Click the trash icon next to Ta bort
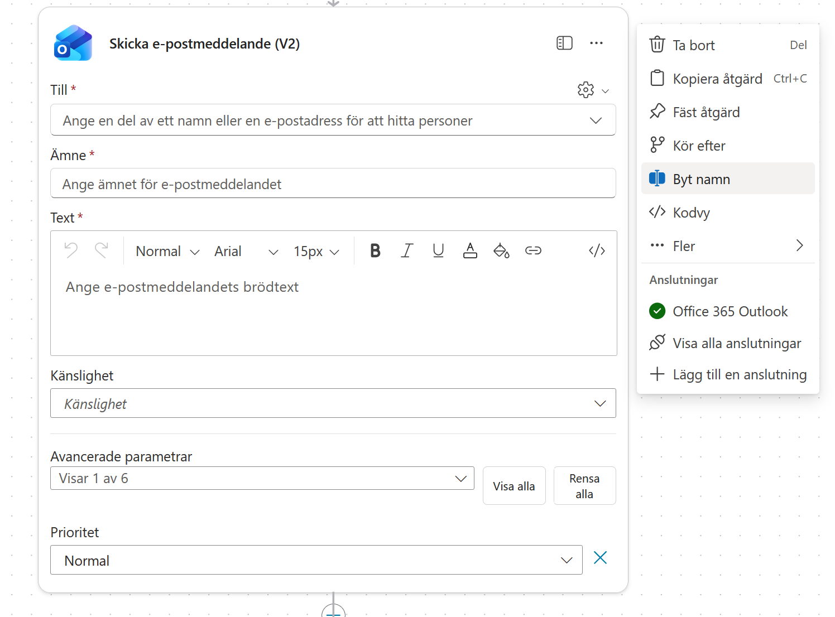The width and height of the screenshot is (835, 617). 657,45
